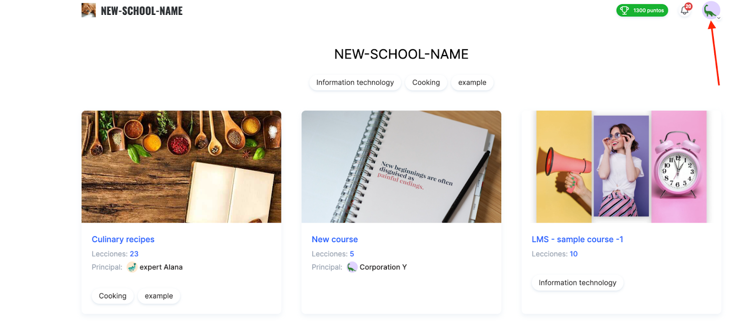This screenshot has height=330, width=744.
Task: Filter by Cooking category at top
Action: point(426,83)
